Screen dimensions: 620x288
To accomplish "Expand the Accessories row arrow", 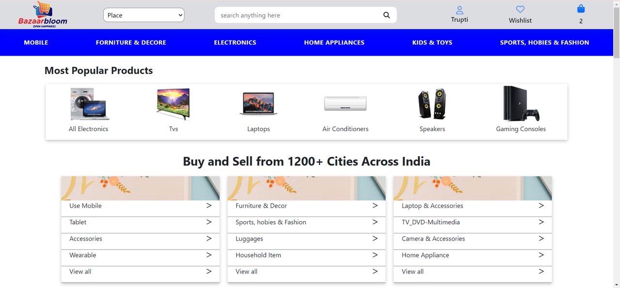I will point(209,239).
